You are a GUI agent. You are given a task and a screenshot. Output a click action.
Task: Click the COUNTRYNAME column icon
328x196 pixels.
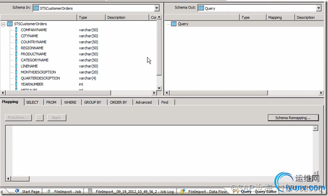coord(16,42)
